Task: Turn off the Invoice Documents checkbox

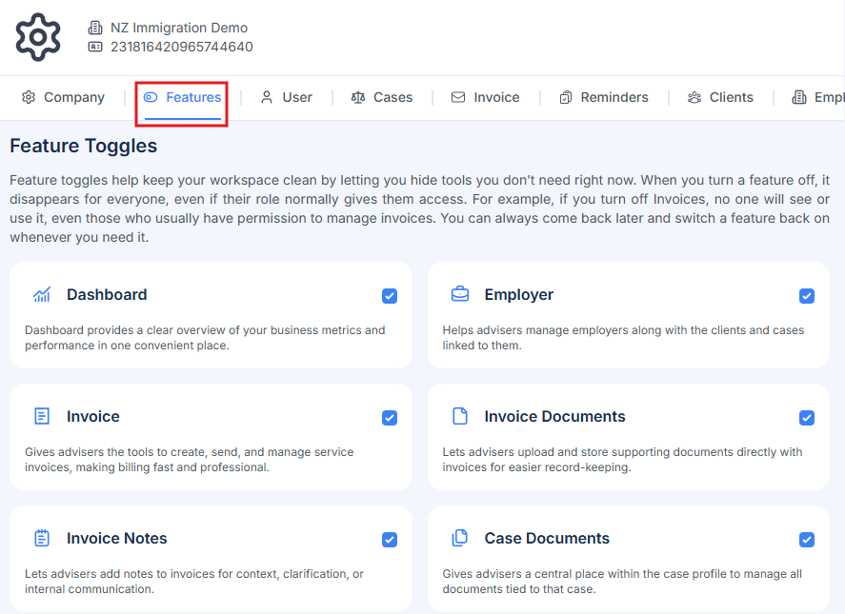Action: [807, 418]
